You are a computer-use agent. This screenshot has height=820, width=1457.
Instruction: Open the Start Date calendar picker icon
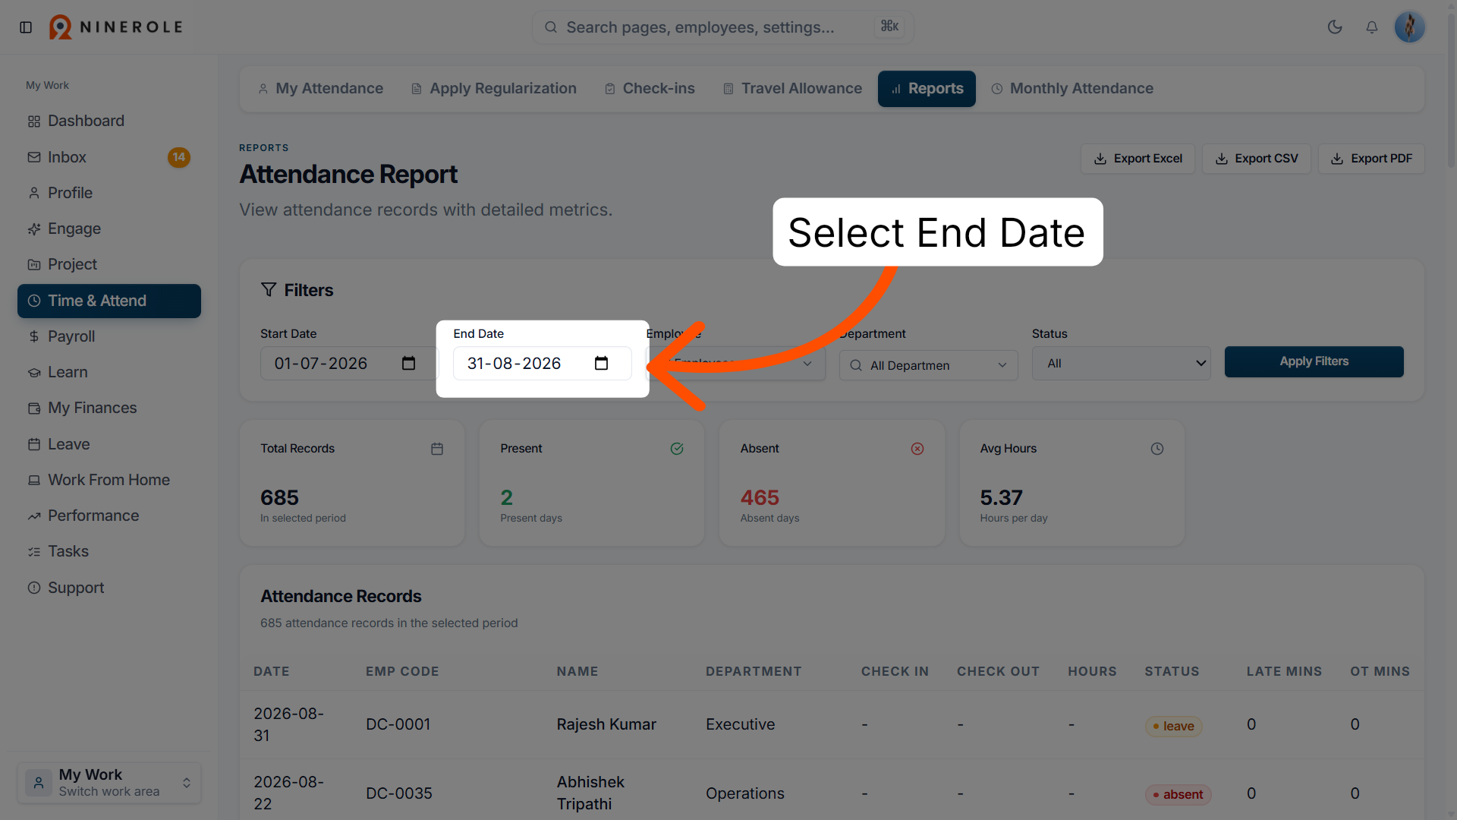[408, 364]
